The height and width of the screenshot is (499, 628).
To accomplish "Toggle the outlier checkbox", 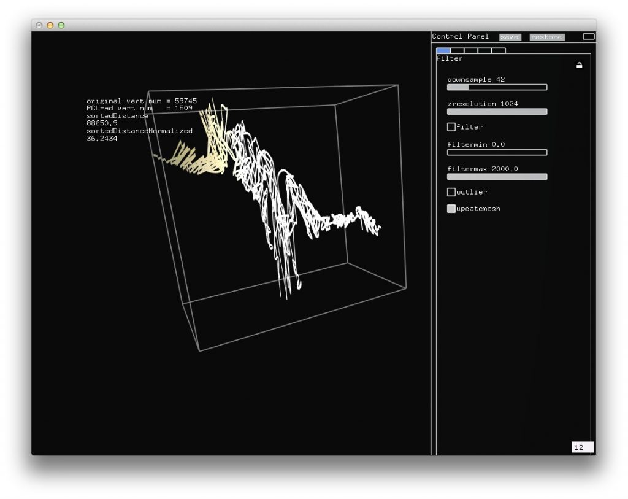I will [x=451, y=192].
